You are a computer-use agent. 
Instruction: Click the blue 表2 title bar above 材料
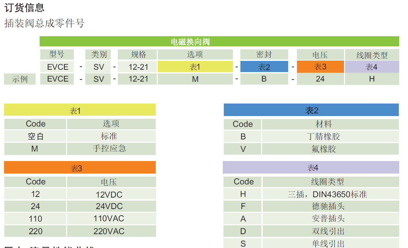click(x=311, y=110)
